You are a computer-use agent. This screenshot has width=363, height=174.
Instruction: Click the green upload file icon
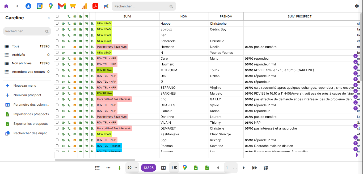(207, 168)
